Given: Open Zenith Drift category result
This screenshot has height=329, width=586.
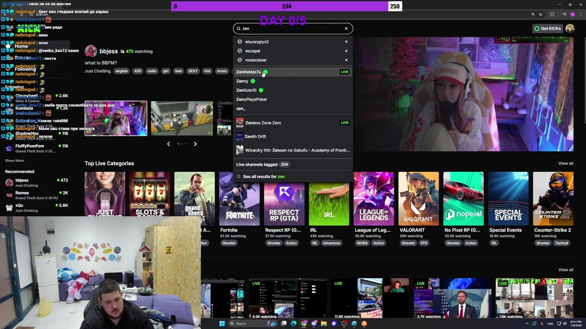Looking at the screenshot, I should [x=293, y=136].
